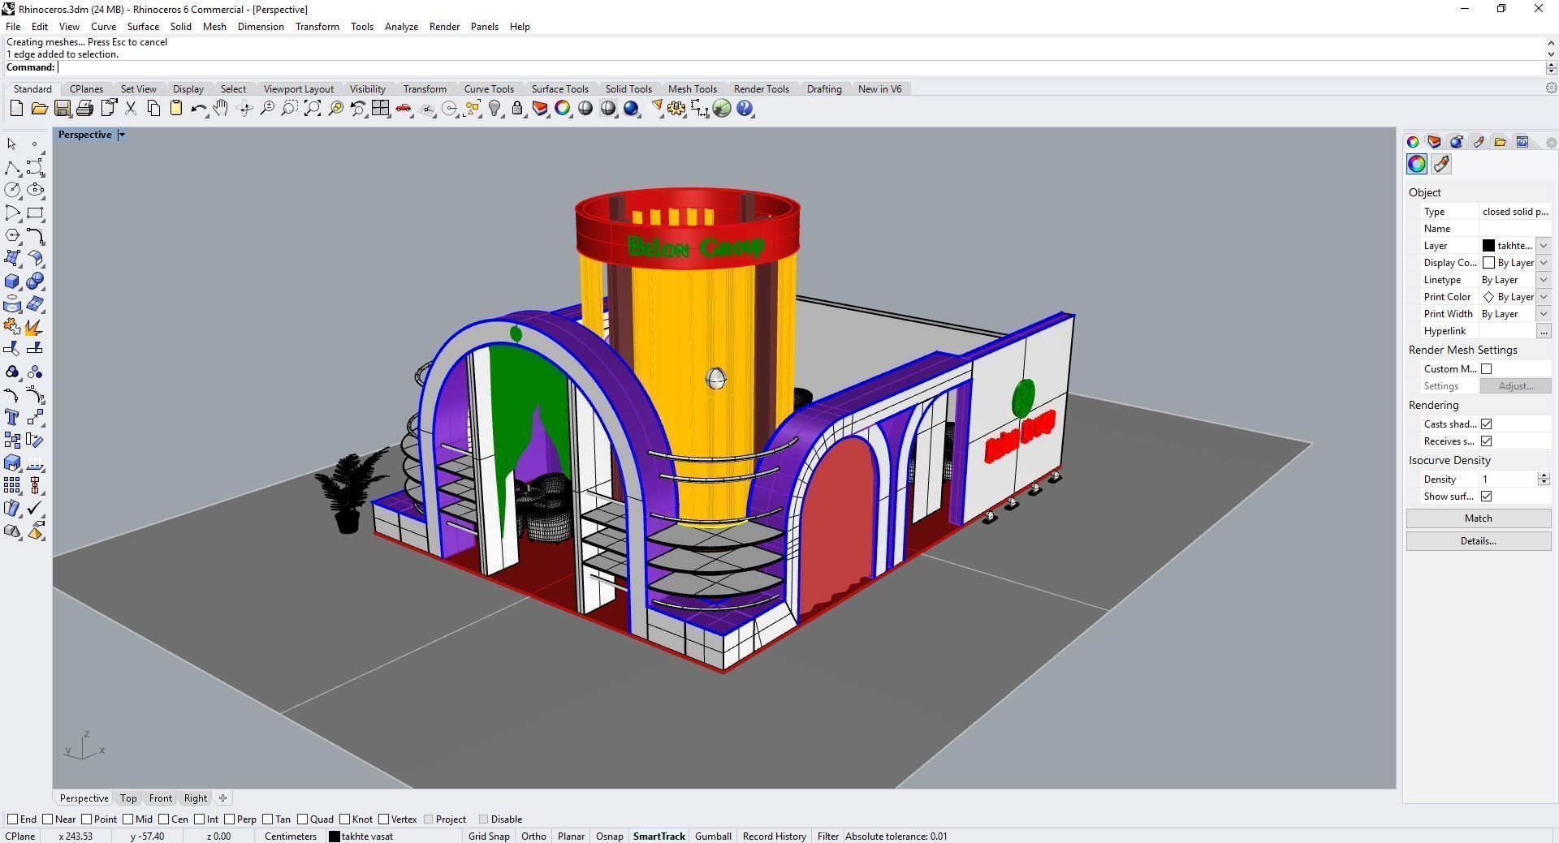
Task: Click the light bulb Hide/Show icon
Action: click(494, 108)
